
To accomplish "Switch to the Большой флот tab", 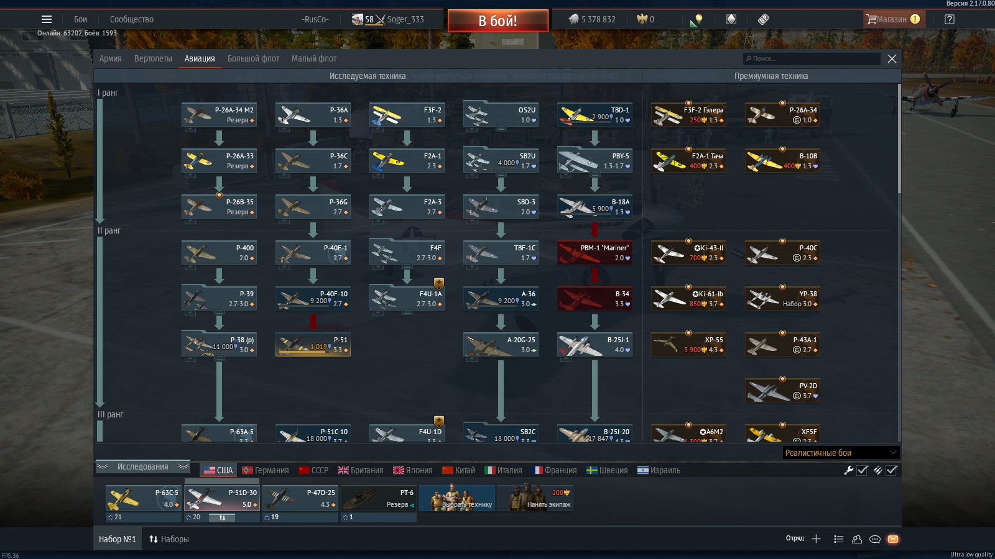I will 253,58.
